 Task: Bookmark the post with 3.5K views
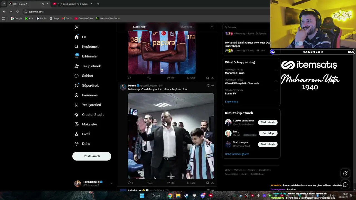click(207, 78)
